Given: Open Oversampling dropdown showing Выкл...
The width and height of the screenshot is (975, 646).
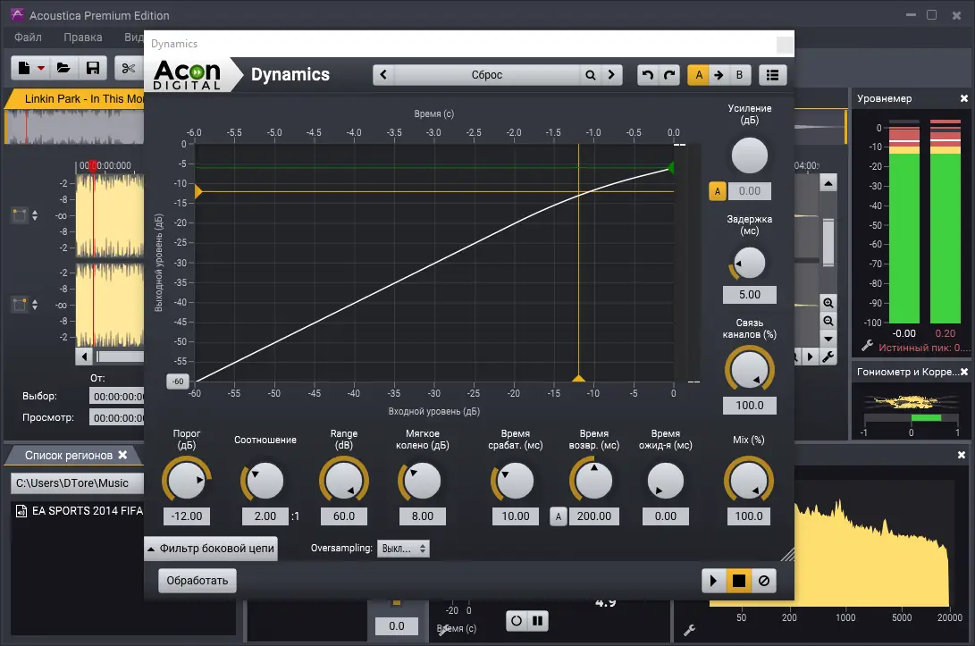Looking at the screenshot, I should [x=403, y=549].
